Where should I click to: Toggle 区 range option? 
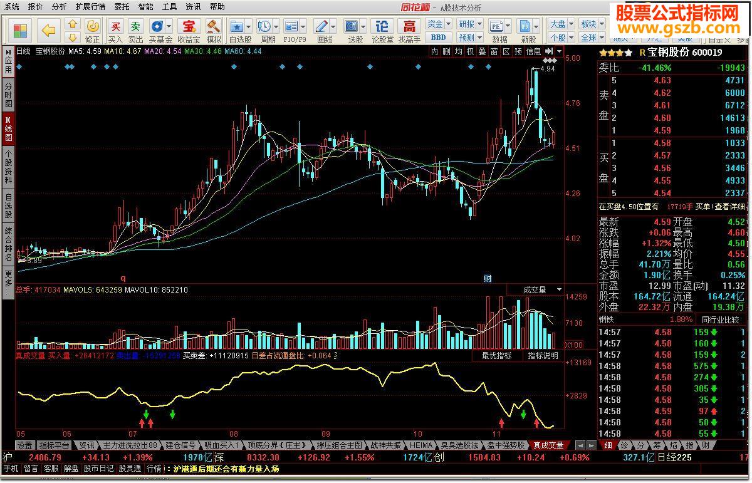[506, 51]
